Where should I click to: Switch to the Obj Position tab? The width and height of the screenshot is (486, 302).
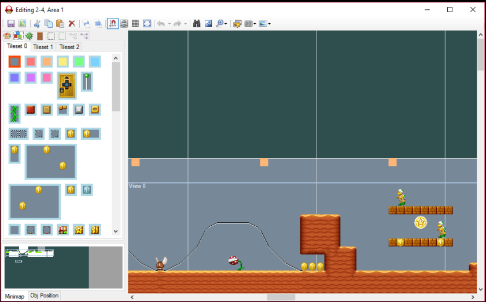[x=45, y=296]
